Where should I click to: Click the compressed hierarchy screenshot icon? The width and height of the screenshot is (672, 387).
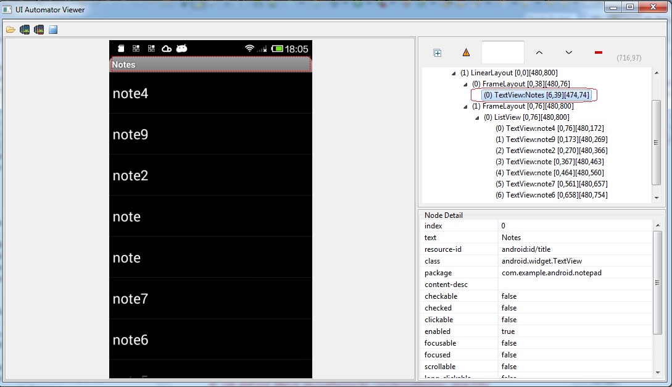[39, 30]
